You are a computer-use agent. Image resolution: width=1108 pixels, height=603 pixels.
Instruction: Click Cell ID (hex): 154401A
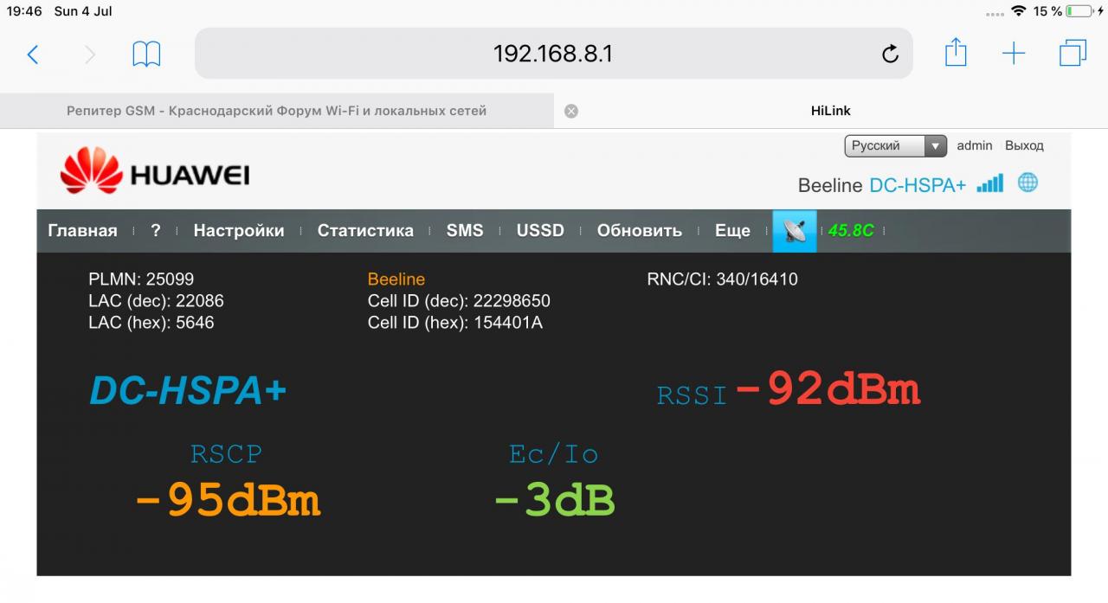455,323
